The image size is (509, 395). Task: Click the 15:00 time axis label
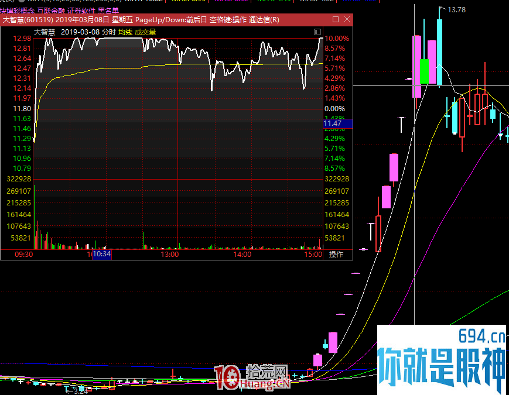tap(313, 254)
